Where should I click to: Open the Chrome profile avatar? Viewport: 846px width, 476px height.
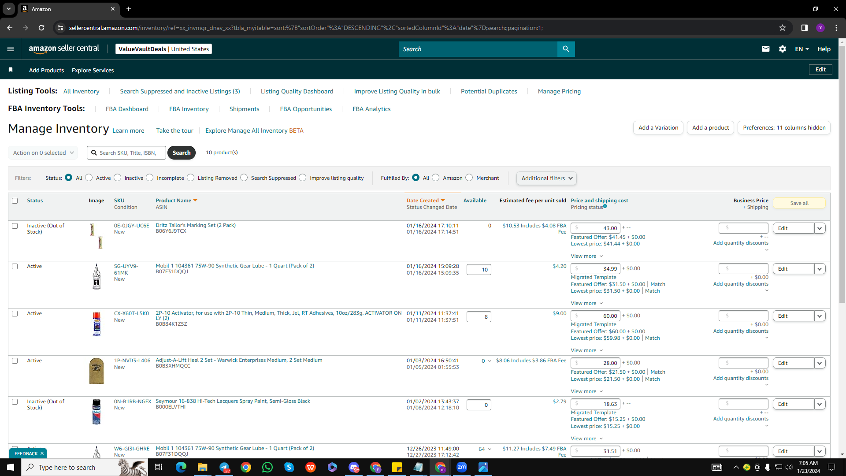[x=820, y=28]
